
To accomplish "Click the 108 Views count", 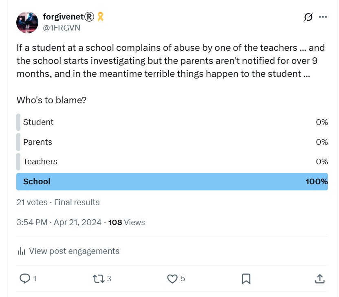I will (x=126, y=222).
